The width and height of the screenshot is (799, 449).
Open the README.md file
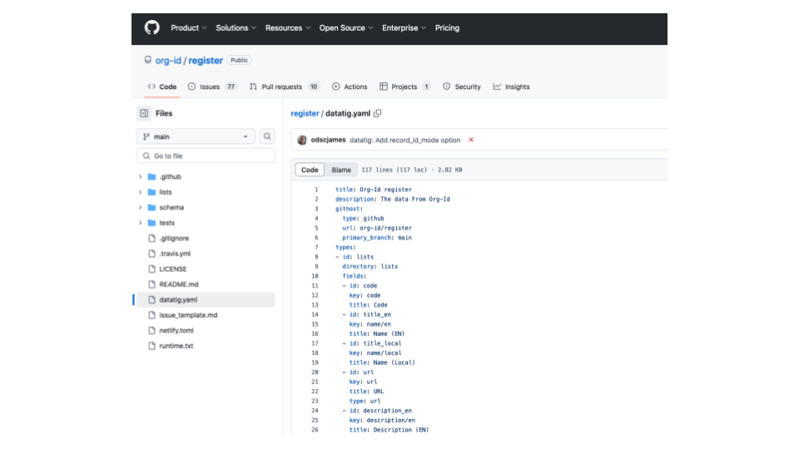[178, 284]
